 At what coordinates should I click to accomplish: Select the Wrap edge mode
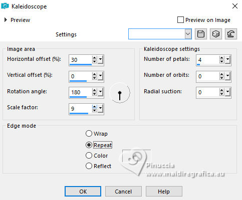[89, 133]
